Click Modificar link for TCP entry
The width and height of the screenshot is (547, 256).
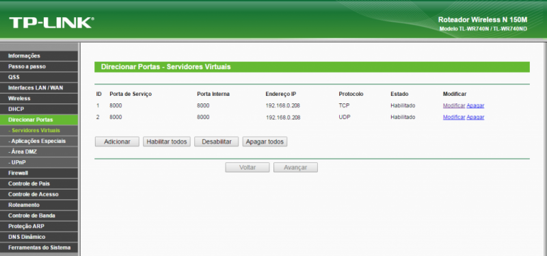(454, 105)
